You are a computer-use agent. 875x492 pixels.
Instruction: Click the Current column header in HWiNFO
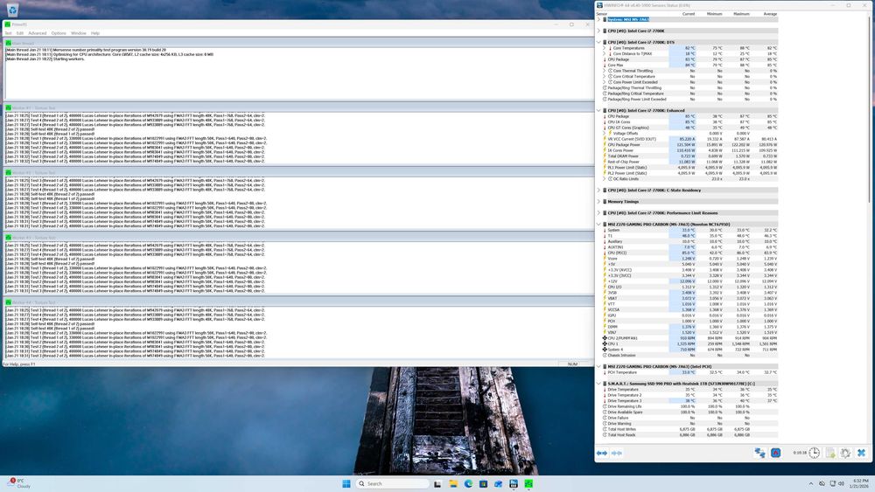689,14
